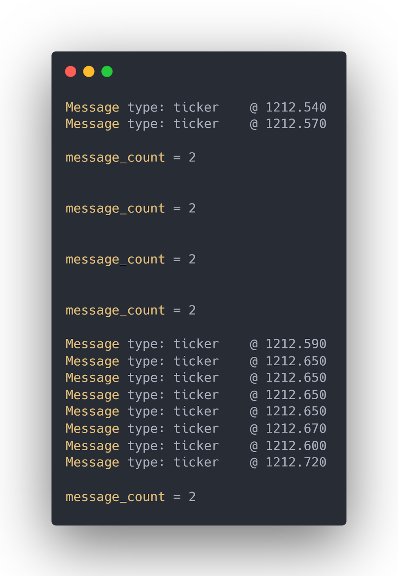Select the first message_count = 2 line
Screen dimensions: 398x576
pyautogui.click(x=131, y=158)
